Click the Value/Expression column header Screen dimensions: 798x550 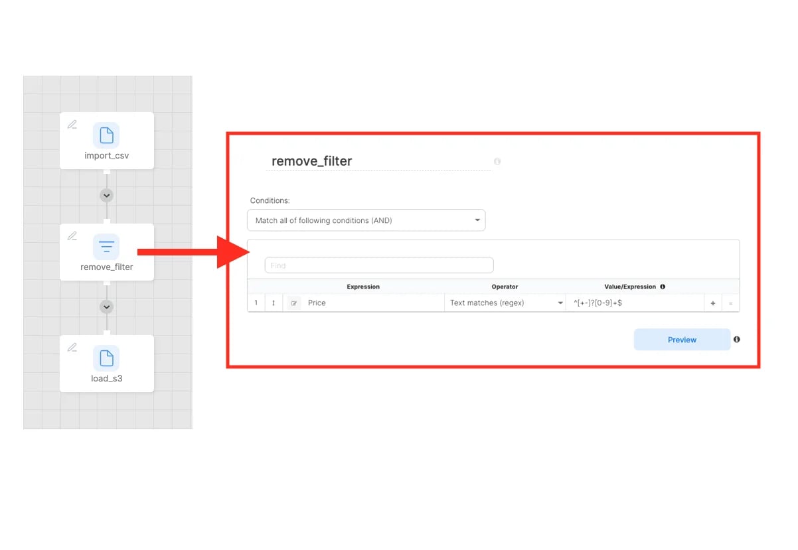[630, 287]
